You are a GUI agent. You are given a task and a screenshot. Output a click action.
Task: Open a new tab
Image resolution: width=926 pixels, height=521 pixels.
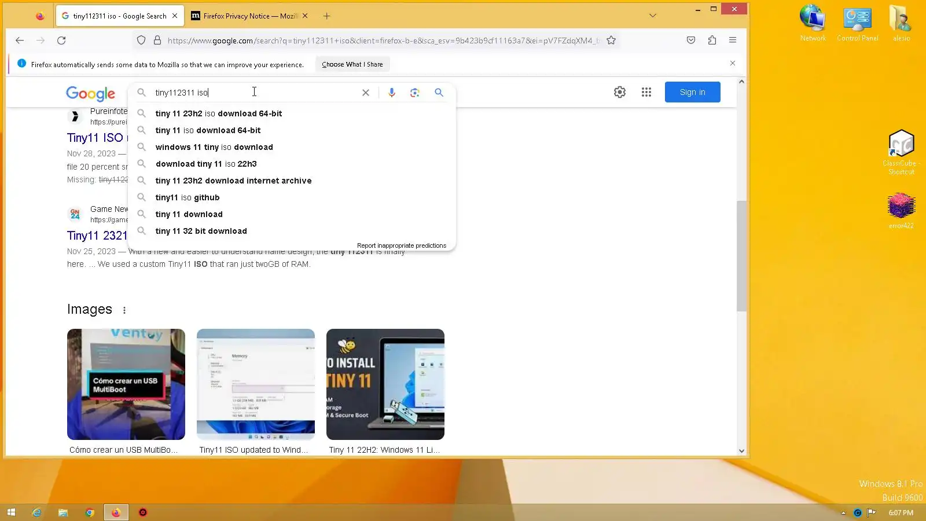326,16
